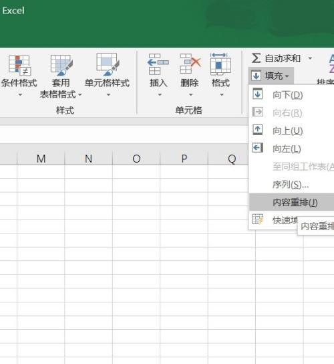
Task: Click the AutoSum sigma icon
Action: (x=256, y=58)
